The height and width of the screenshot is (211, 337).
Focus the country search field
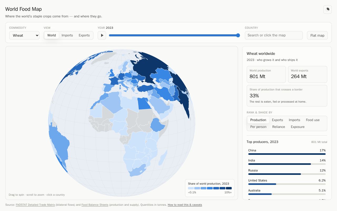click(x=274, y=35)
